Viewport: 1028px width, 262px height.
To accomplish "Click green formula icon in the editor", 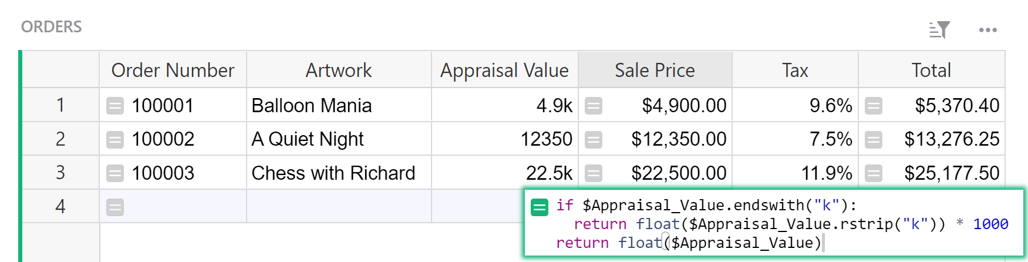I will 540,207.
